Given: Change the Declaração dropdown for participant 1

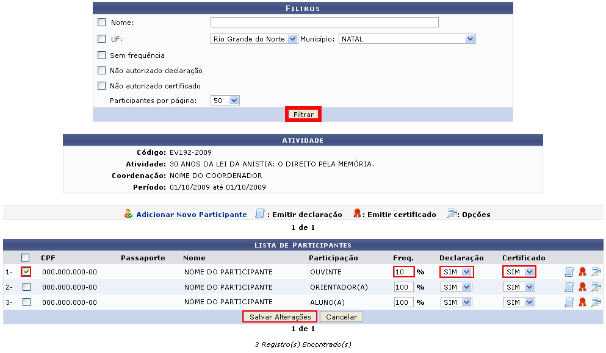Looking at the screenshot, I should coord(456,272).
